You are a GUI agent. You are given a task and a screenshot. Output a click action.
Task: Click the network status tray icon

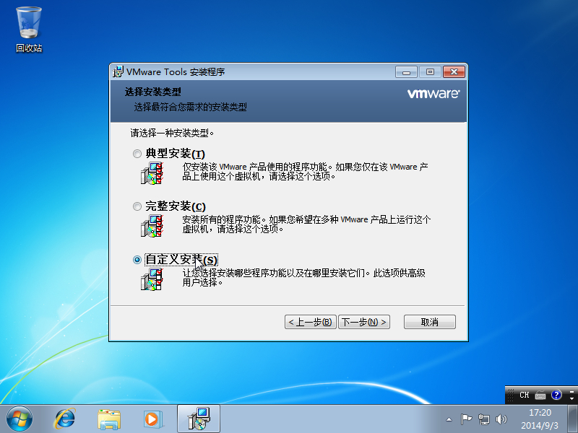[x=484, y=419]
